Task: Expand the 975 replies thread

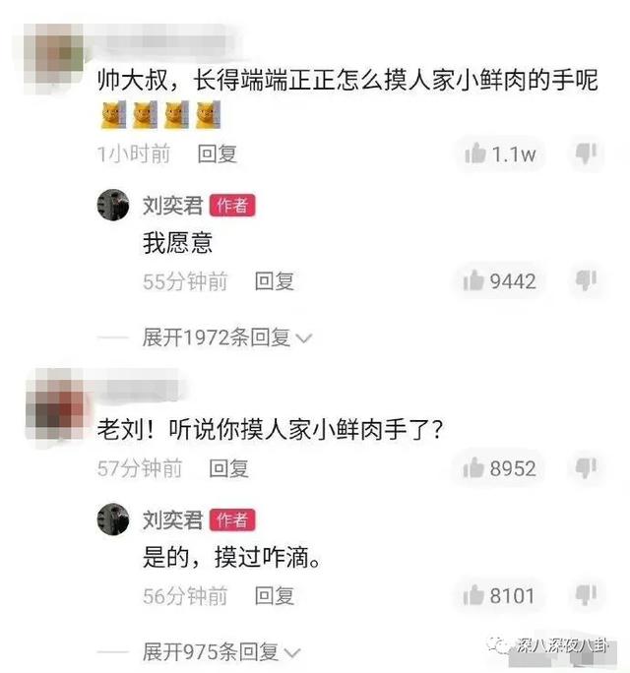Action: click(220, 652)
